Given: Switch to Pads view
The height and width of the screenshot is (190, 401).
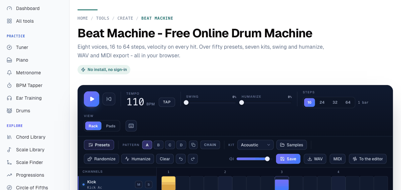Looking at the screenshot, I should point(111,126).
